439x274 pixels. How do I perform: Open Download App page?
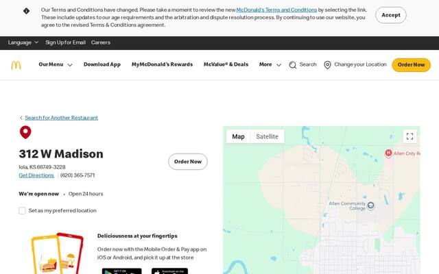pyautogui.click(x=102, y=64)
